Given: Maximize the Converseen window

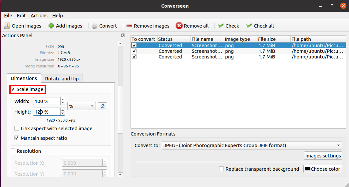Looking at the screenshot, I should click(332, 6).
